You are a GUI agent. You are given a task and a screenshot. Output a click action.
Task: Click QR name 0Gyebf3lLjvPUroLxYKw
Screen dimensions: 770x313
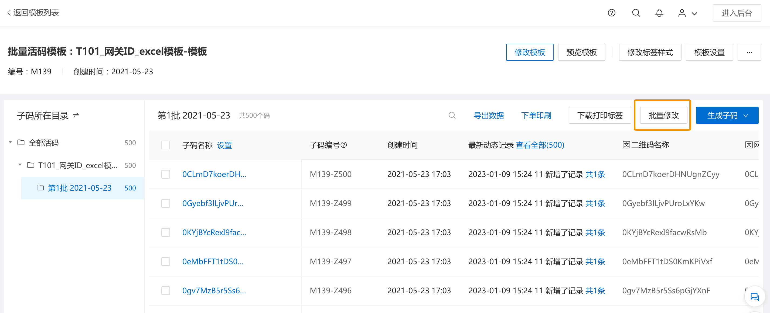(663, 203)
